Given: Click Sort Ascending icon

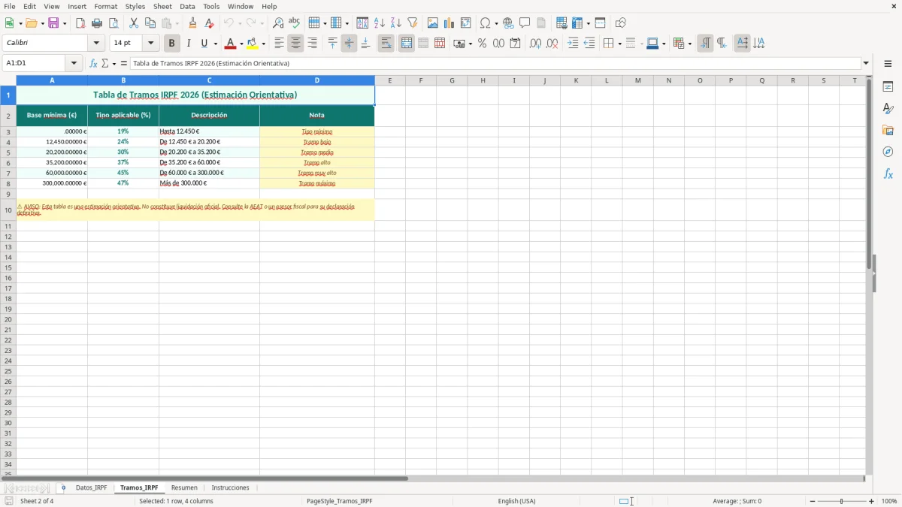Looking at the screenshot, I should [x=380, y=23].
